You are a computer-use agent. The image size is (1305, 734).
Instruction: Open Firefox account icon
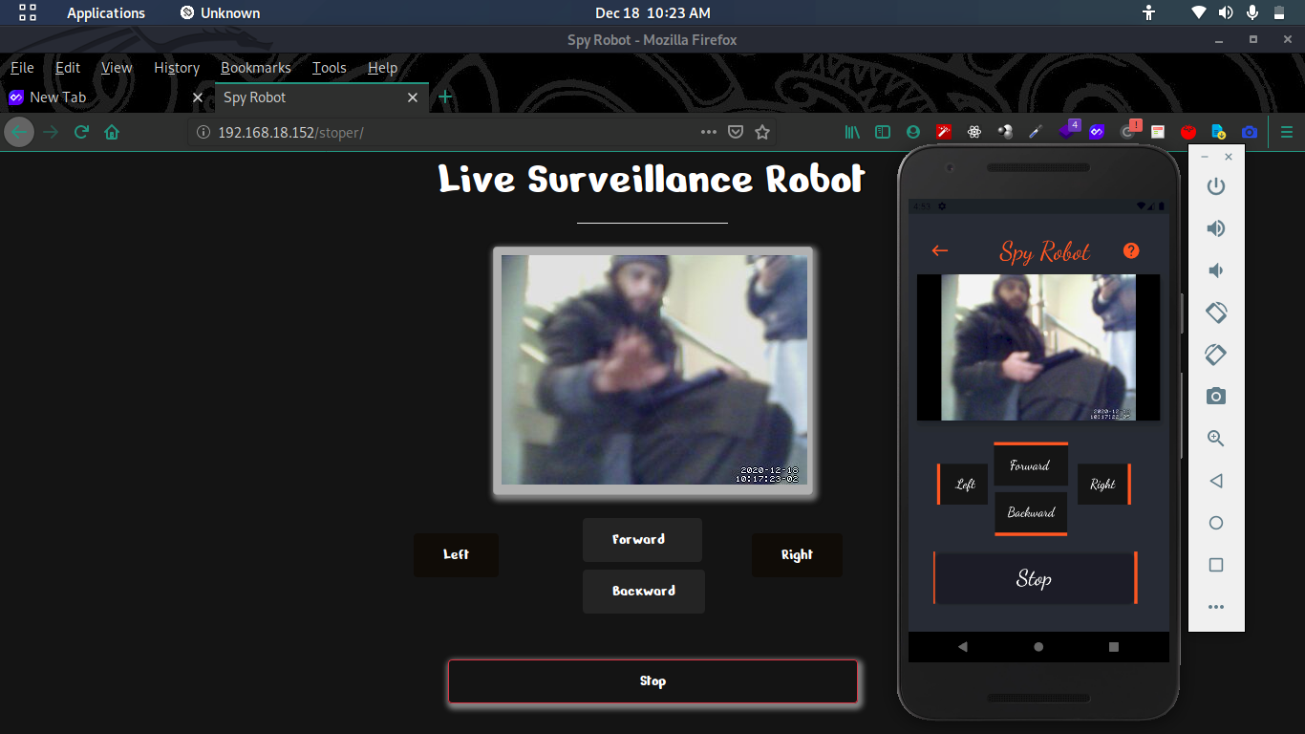click(913, 132)
